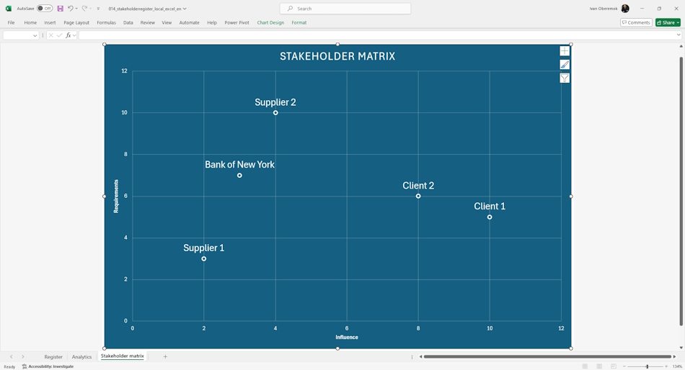The height and width of the screenshot is (370, 685).
Task: Click the Undo arrow icon
Action: pyautogui.click(x=70, y=9)
